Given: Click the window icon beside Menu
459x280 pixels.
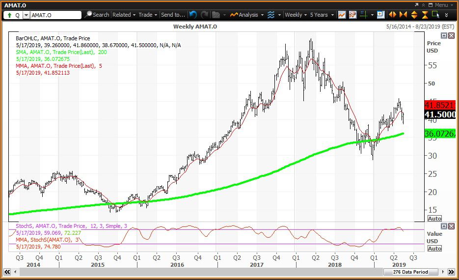Looking at the screenshot, I should pyautogui.click(x=431, y=5).
